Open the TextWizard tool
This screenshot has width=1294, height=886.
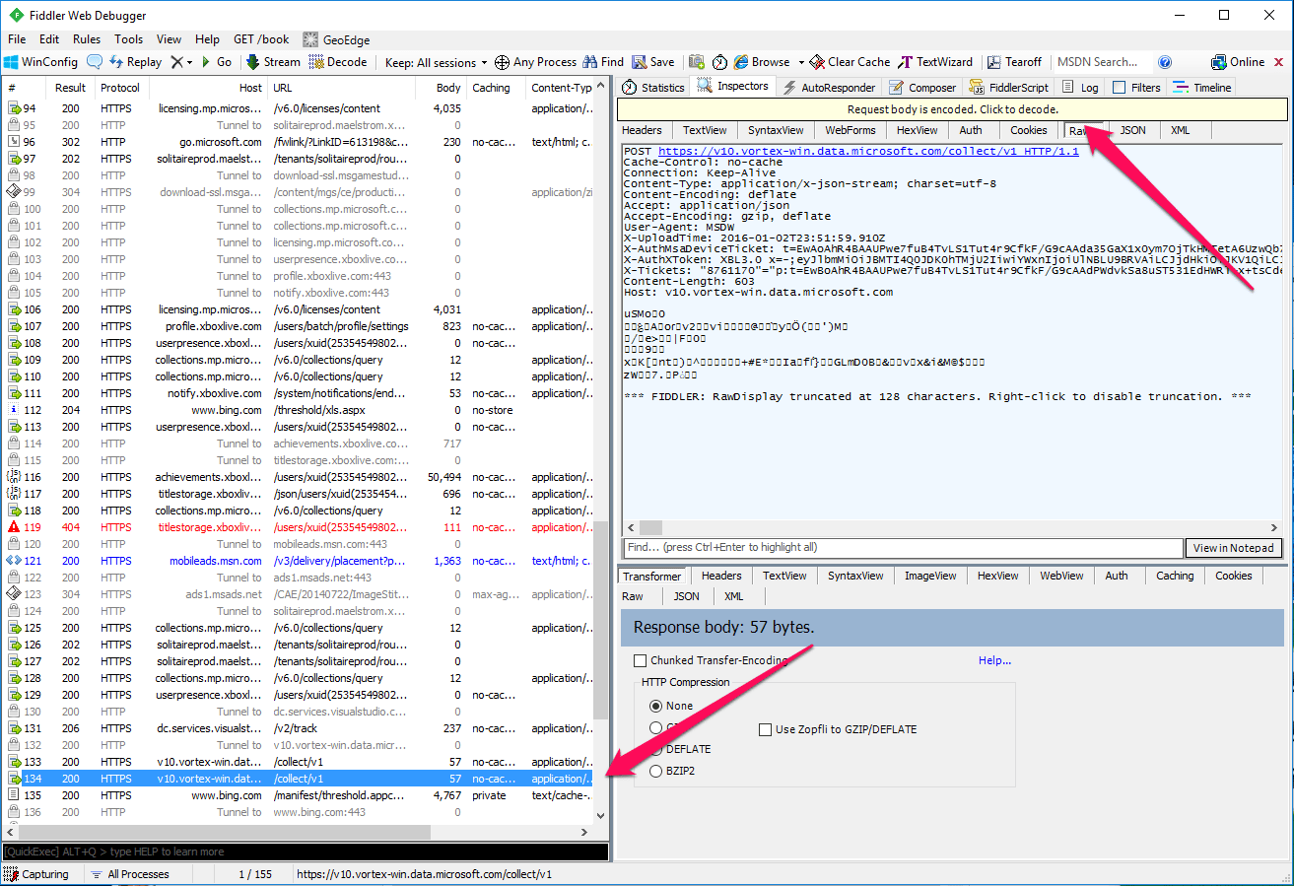935,62
